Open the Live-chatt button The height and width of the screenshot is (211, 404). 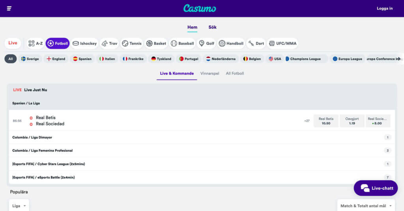coord(376,188)
